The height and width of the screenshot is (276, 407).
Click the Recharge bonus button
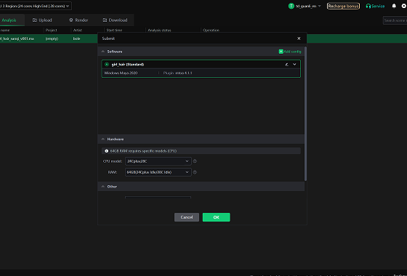coord(343,6)
